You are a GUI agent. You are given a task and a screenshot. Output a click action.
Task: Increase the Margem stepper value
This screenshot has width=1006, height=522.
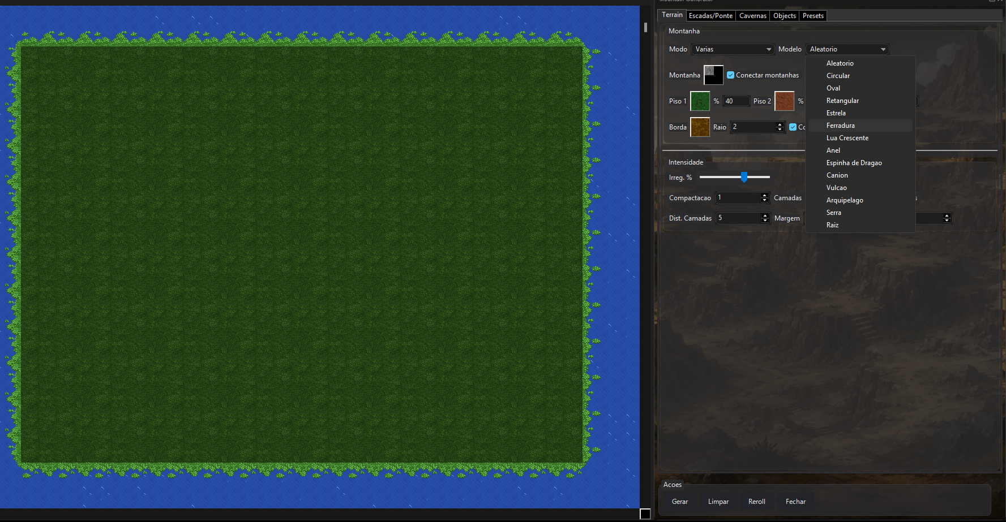(947, 215)
